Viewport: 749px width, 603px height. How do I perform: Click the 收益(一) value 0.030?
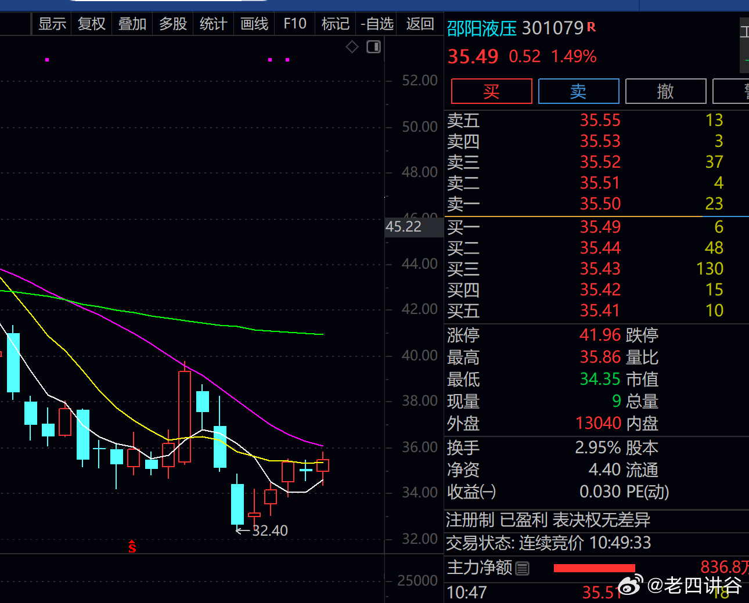[x=600, y=492]
